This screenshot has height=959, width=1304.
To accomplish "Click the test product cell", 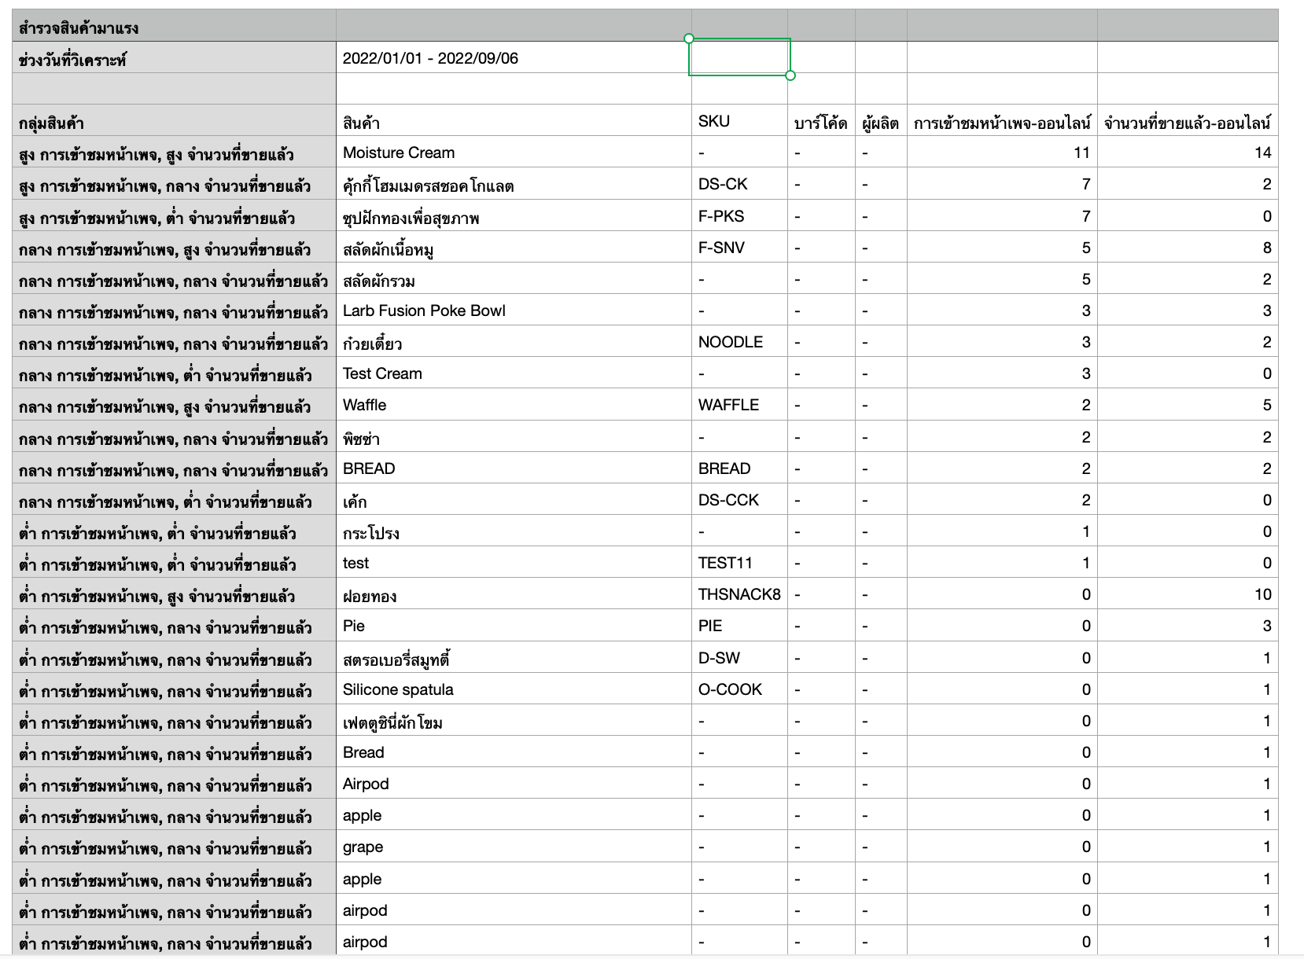I will tap(514, 563).
